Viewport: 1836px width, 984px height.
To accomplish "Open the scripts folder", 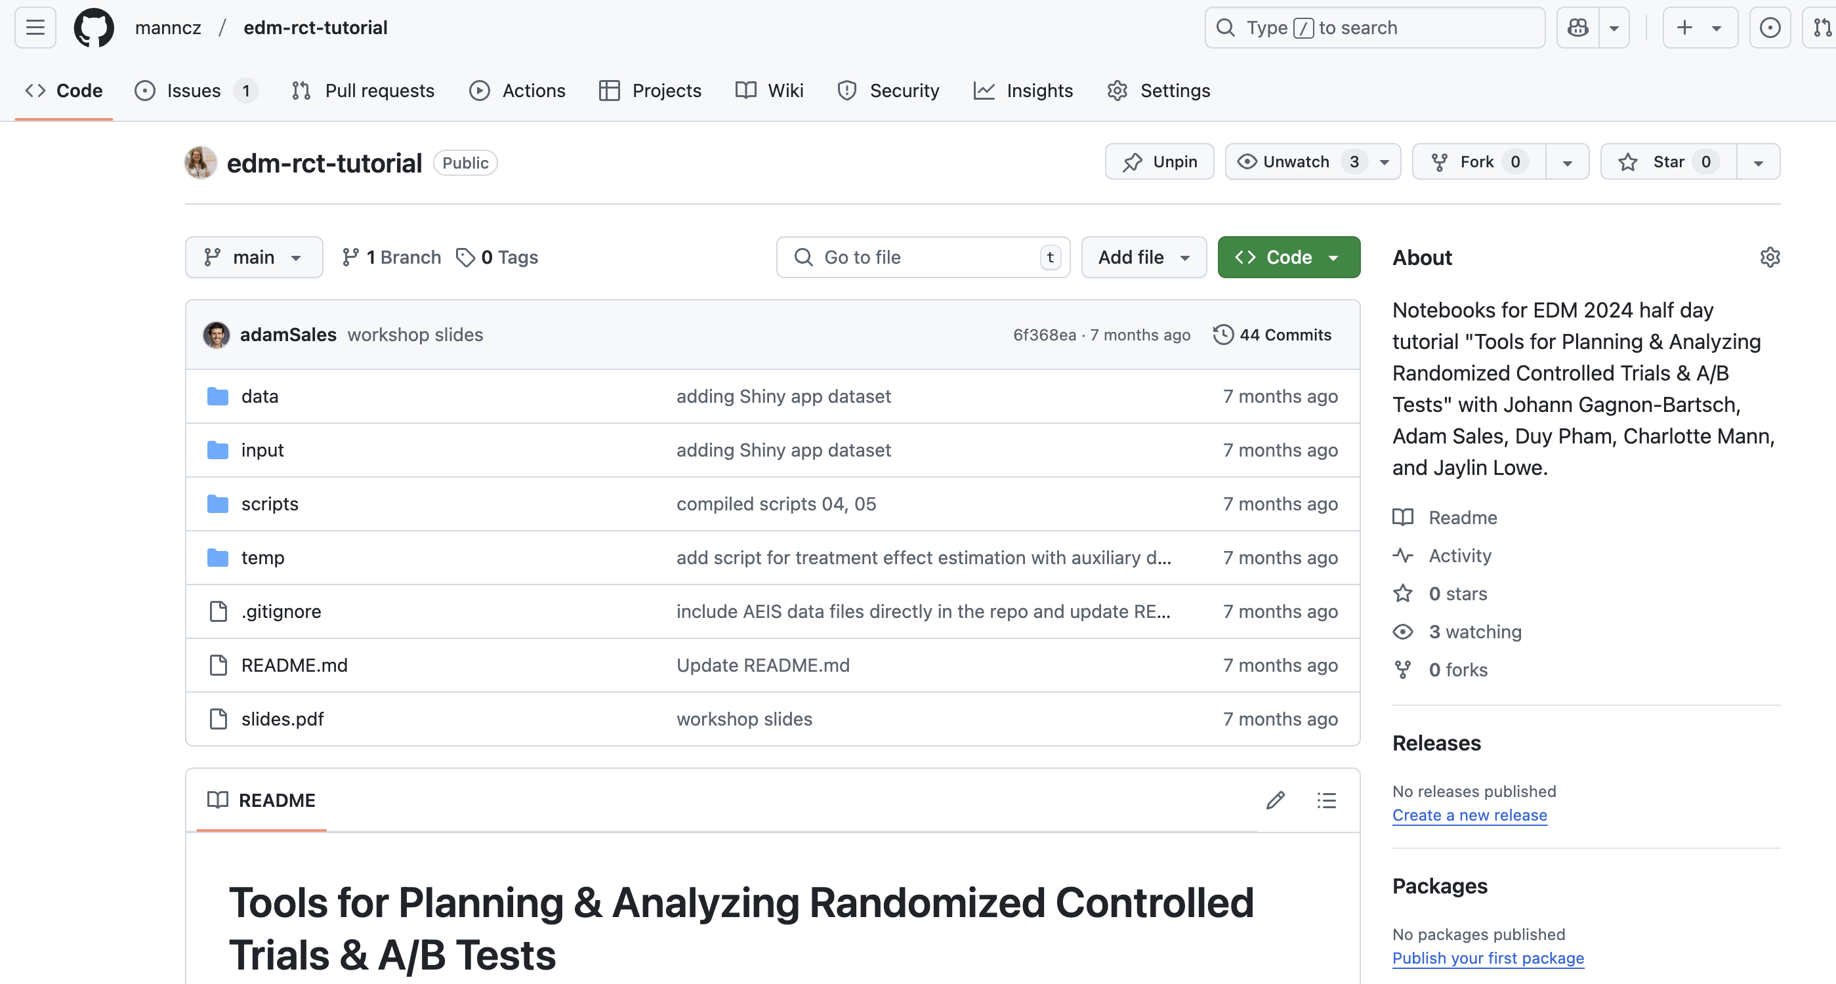I will coord(270,504).
